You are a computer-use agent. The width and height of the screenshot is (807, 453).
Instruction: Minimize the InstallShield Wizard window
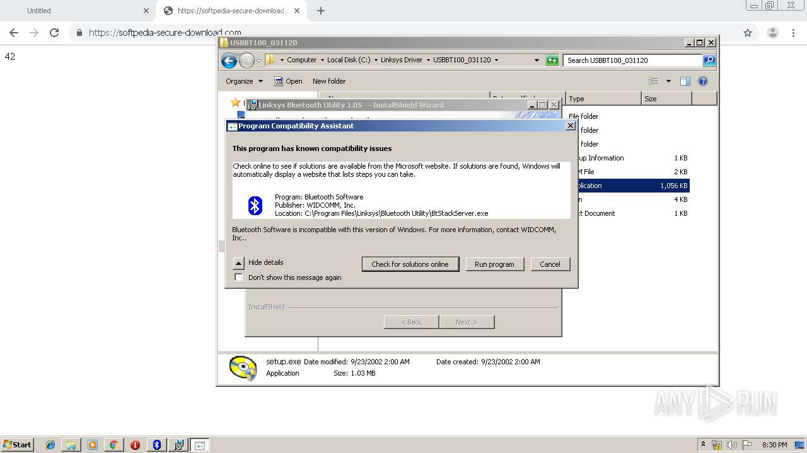531,105
